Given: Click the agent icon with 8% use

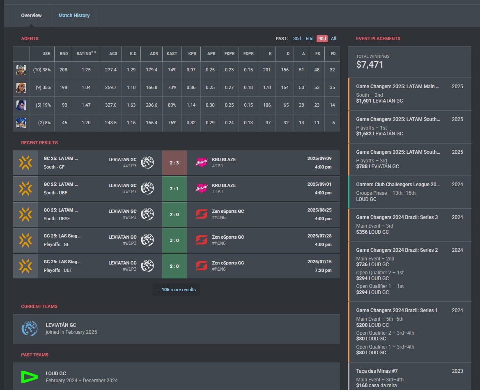Looking at the screenshot, I should pos(21,123).
